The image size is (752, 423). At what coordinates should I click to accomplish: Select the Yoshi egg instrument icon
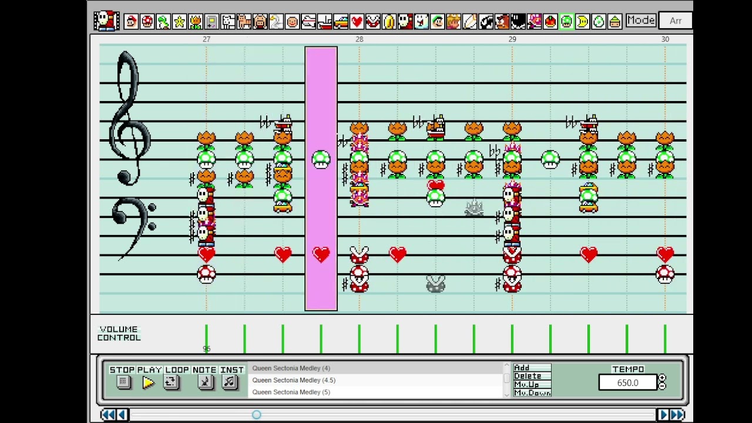click(x=599, y=21)
